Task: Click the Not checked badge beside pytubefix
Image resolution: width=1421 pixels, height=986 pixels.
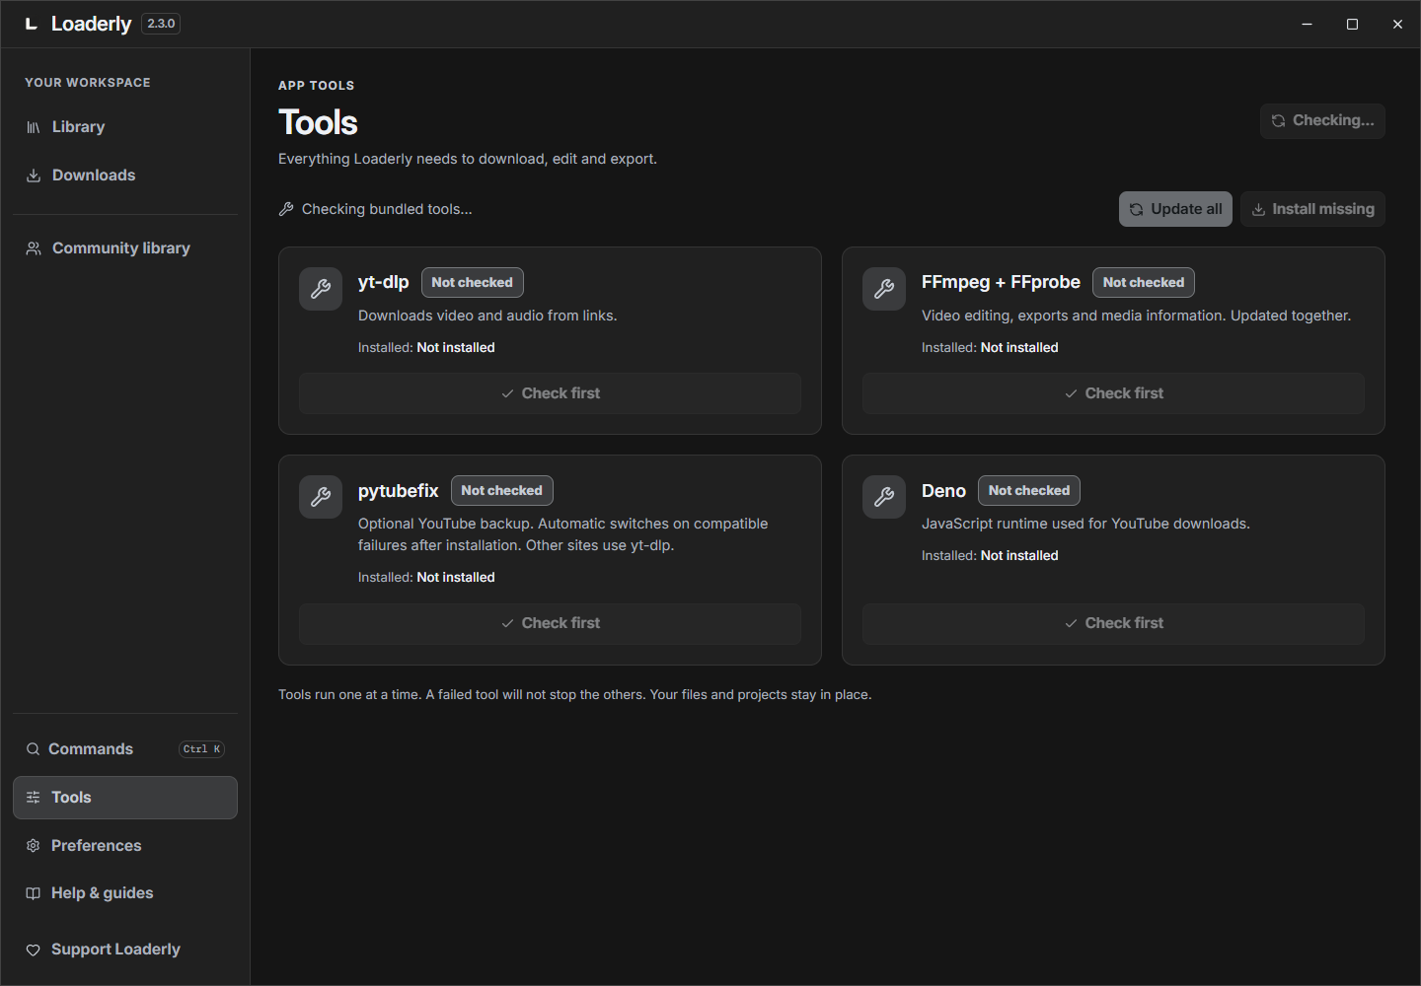Action: 502,491
